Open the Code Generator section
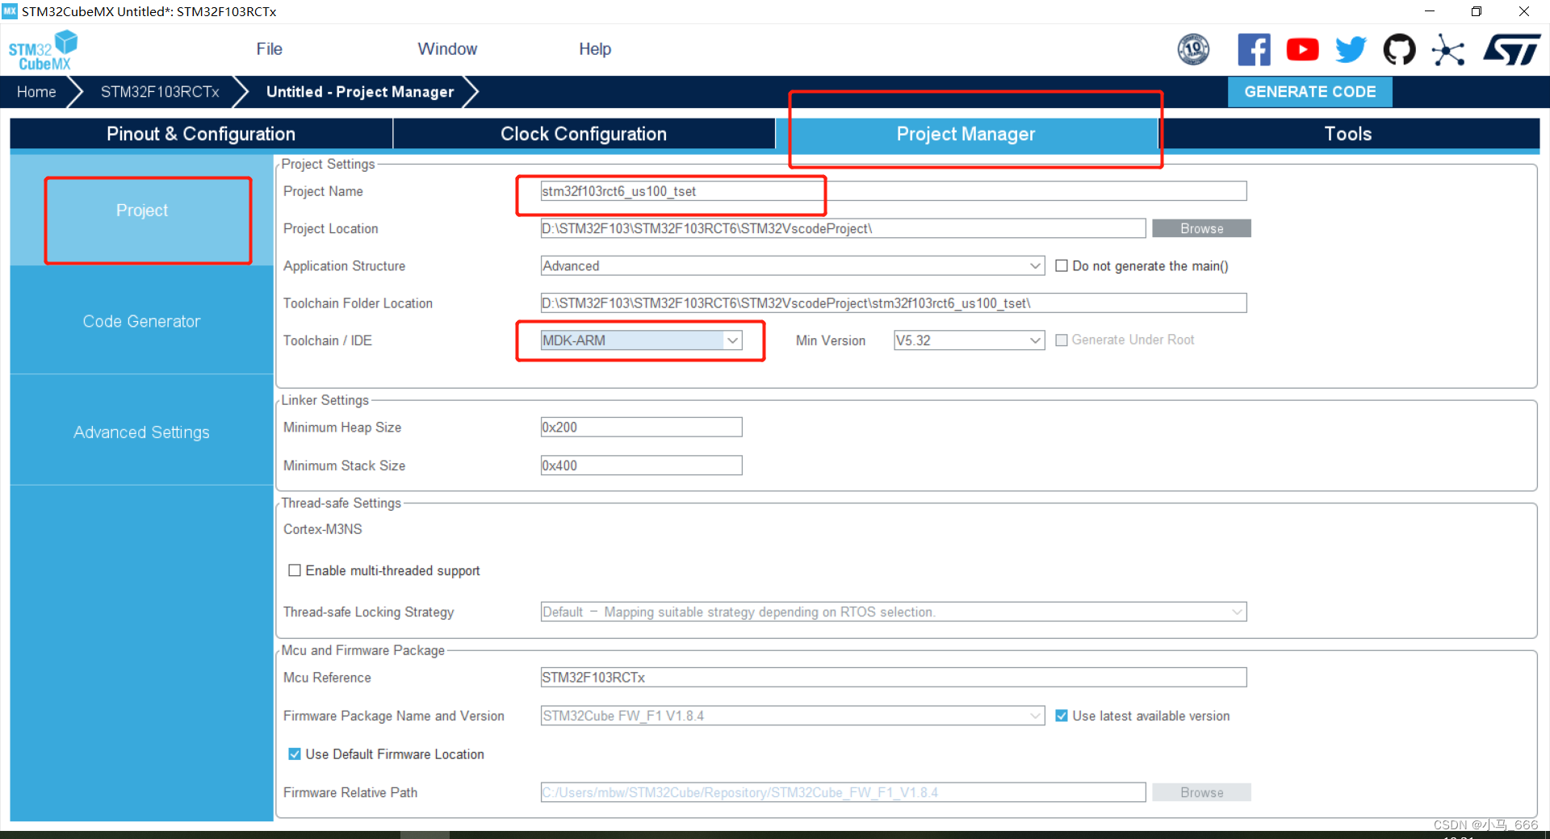 (x=142, y=321)
